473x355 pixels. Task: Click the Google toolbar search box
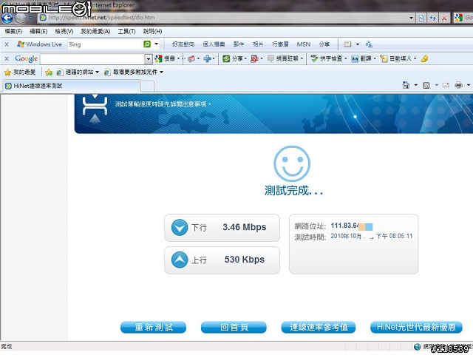point(92,59)
